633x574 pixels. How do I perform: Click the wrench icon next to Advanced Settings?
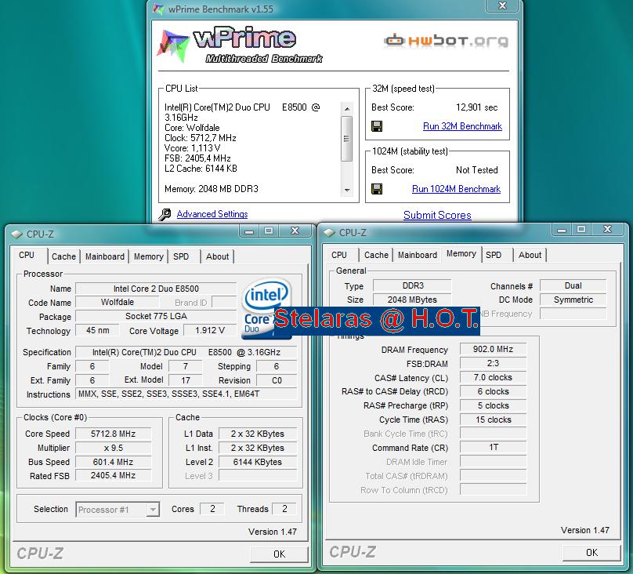pyautogui.click(x=165, y=215)
